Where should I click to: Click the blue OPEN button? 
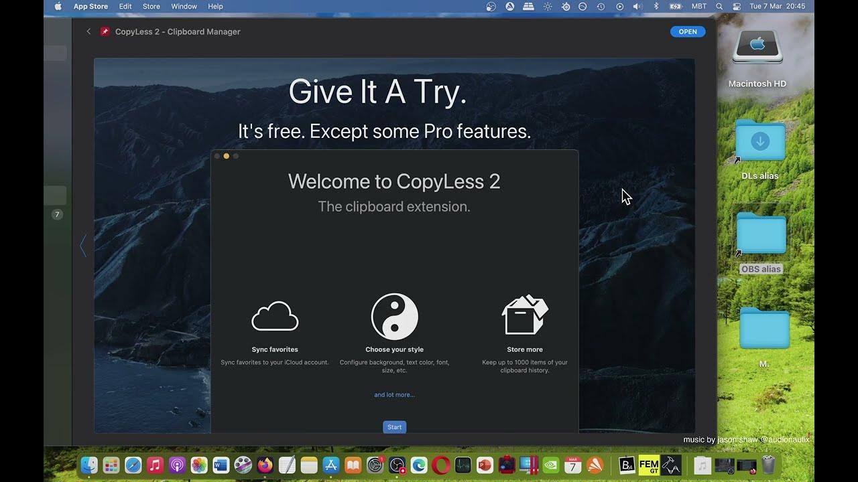coord(688,31)
